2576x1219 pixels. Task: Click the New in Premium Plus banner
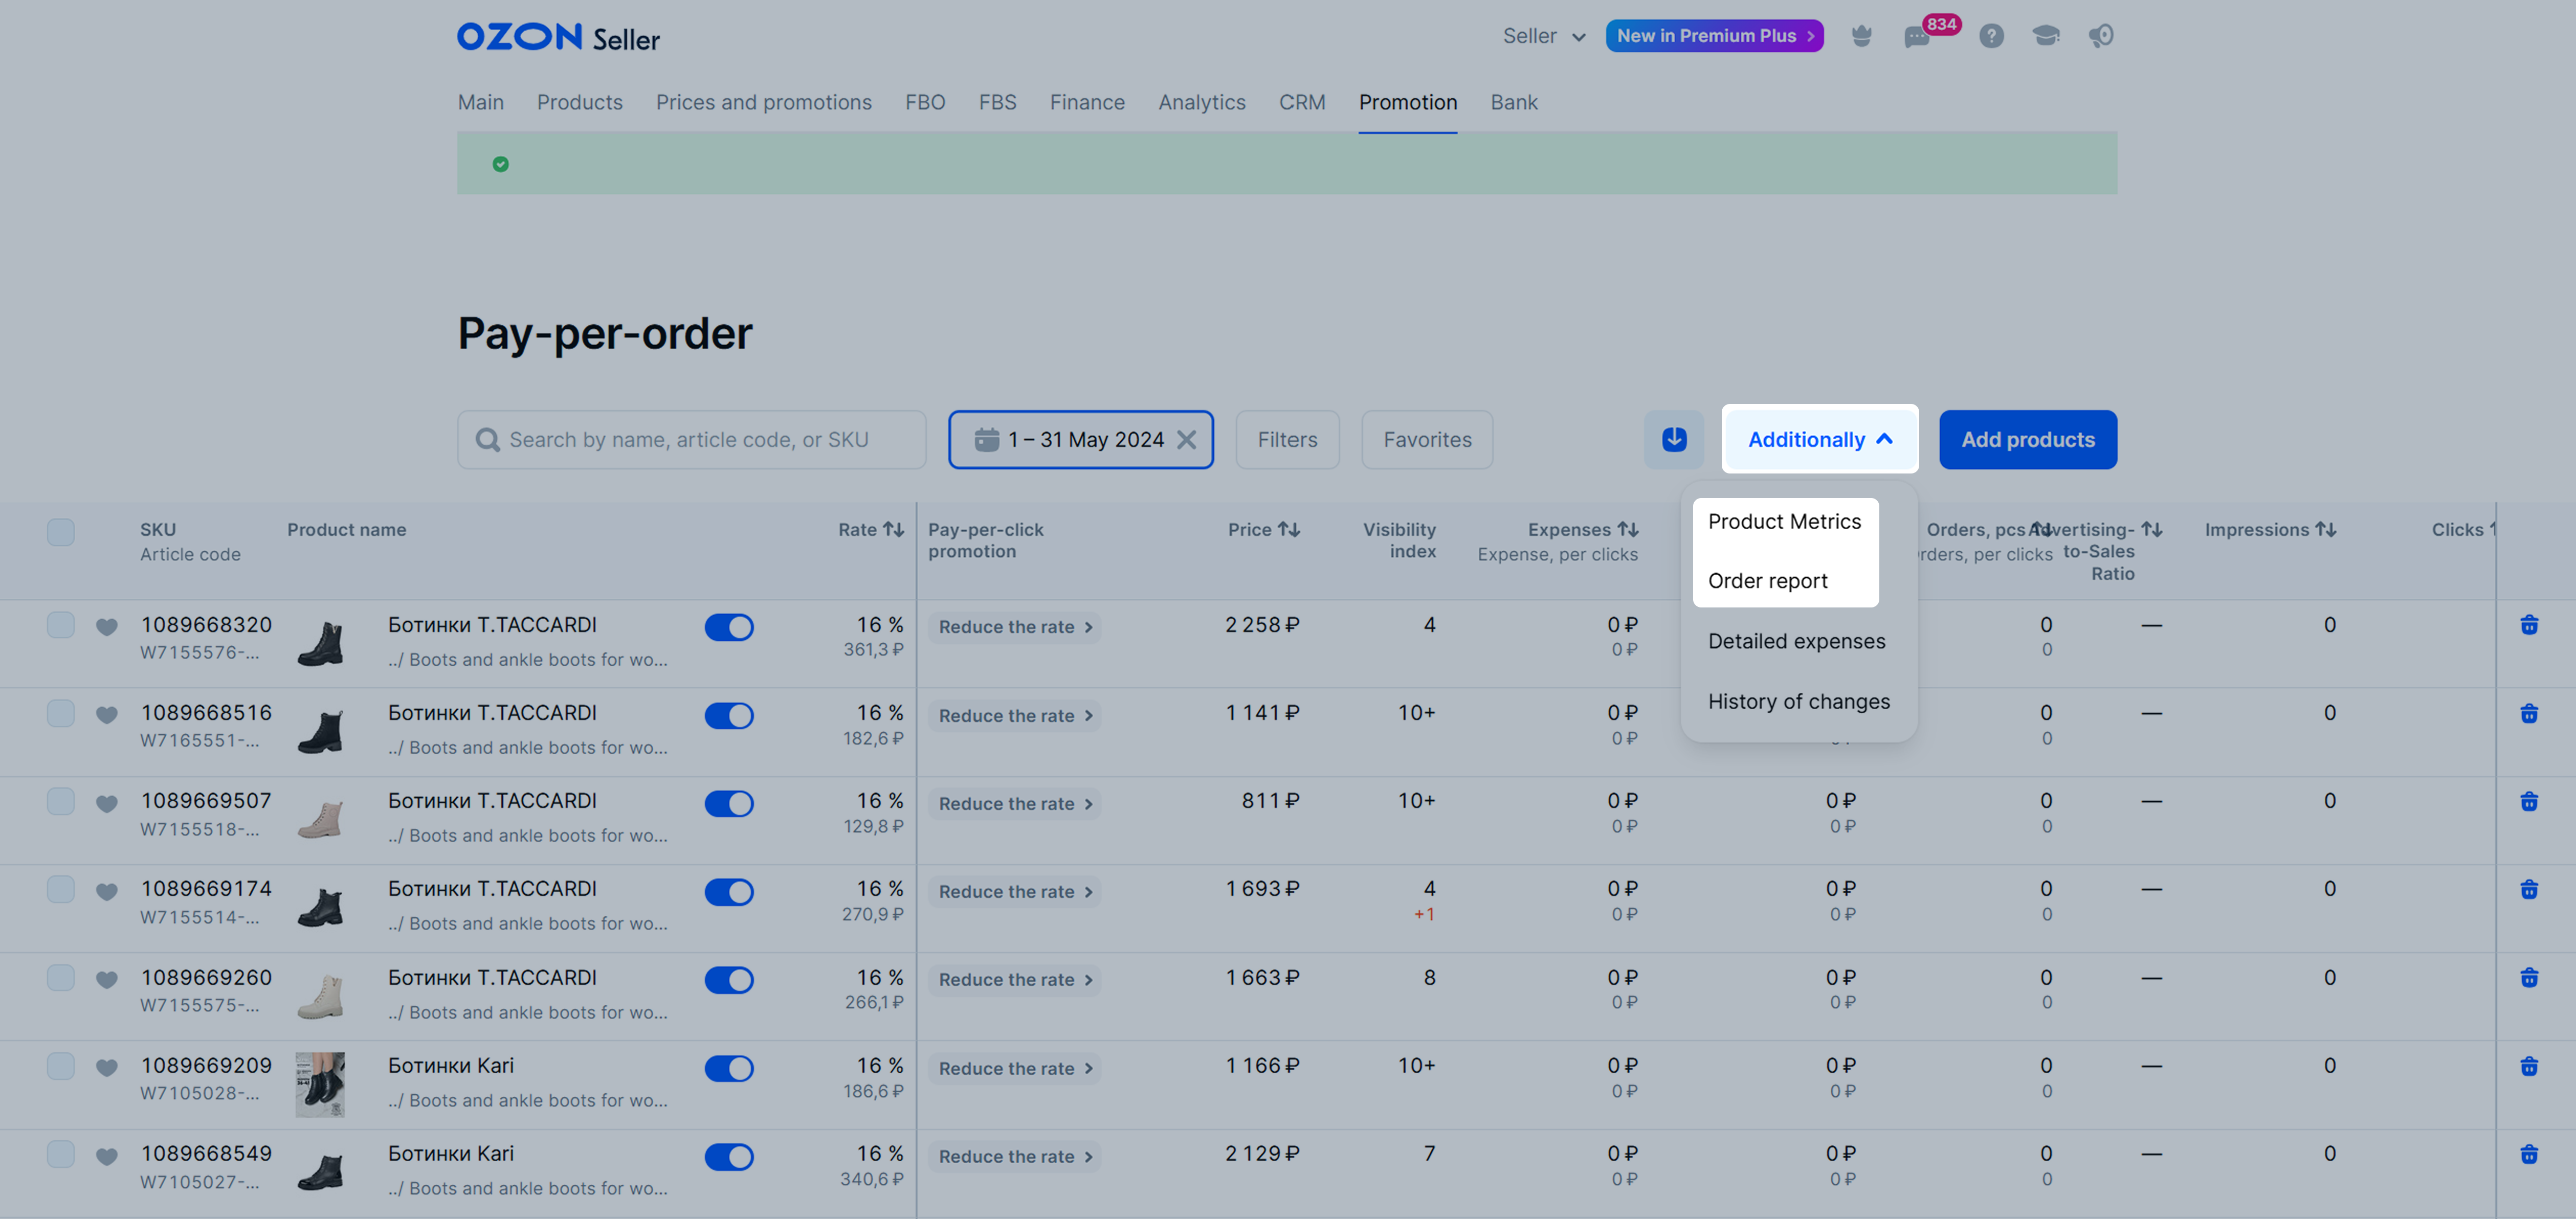point(1714,36)
